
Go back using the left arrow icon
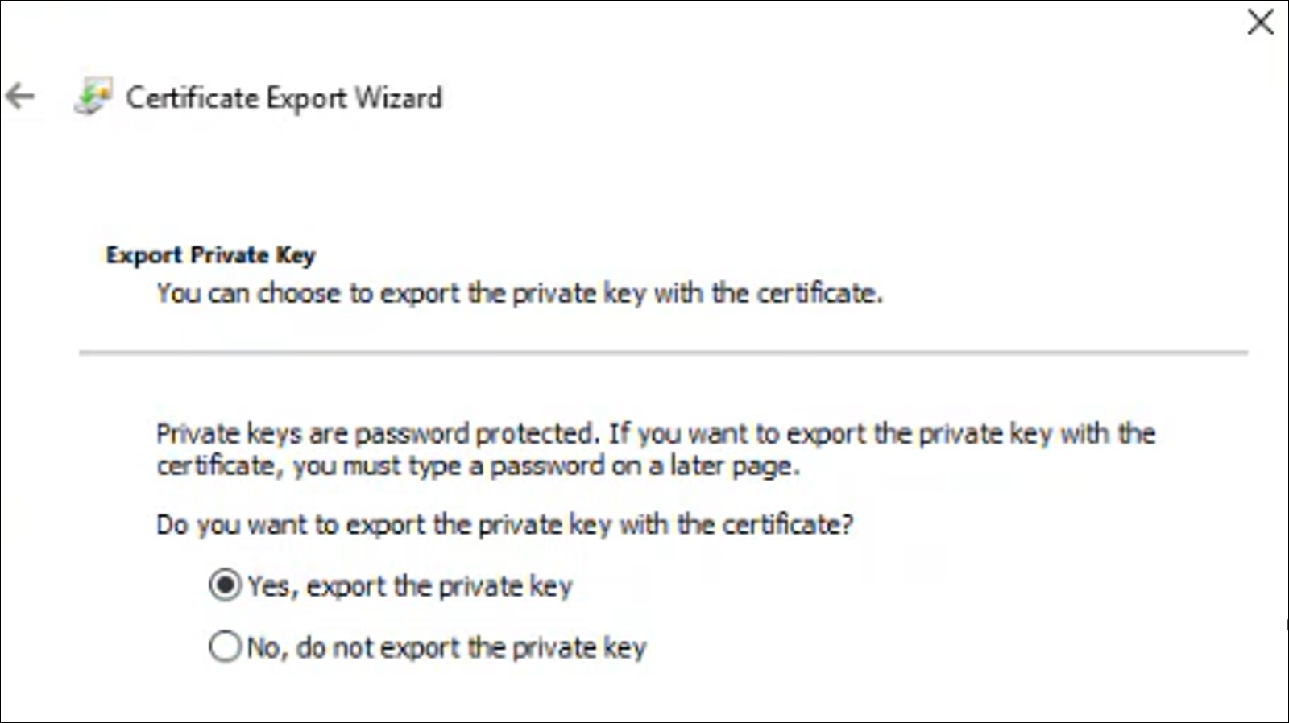20,97
